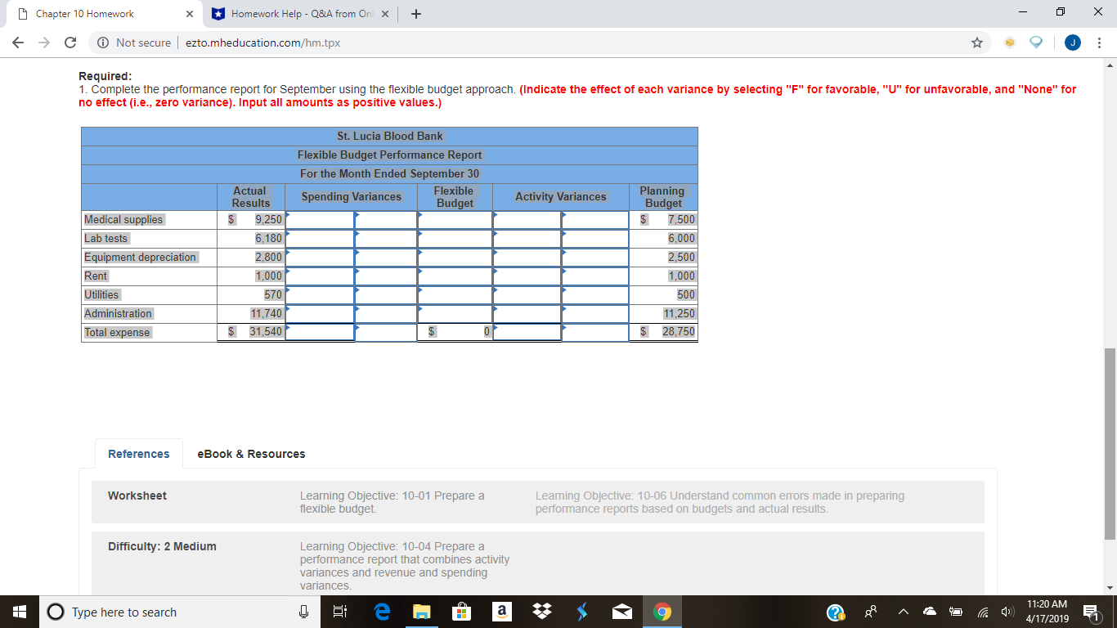This screenshot has height=628, width=1117.
Task: Open the spending variance selector for Lab tests
Action: click(x=384, y=238)
